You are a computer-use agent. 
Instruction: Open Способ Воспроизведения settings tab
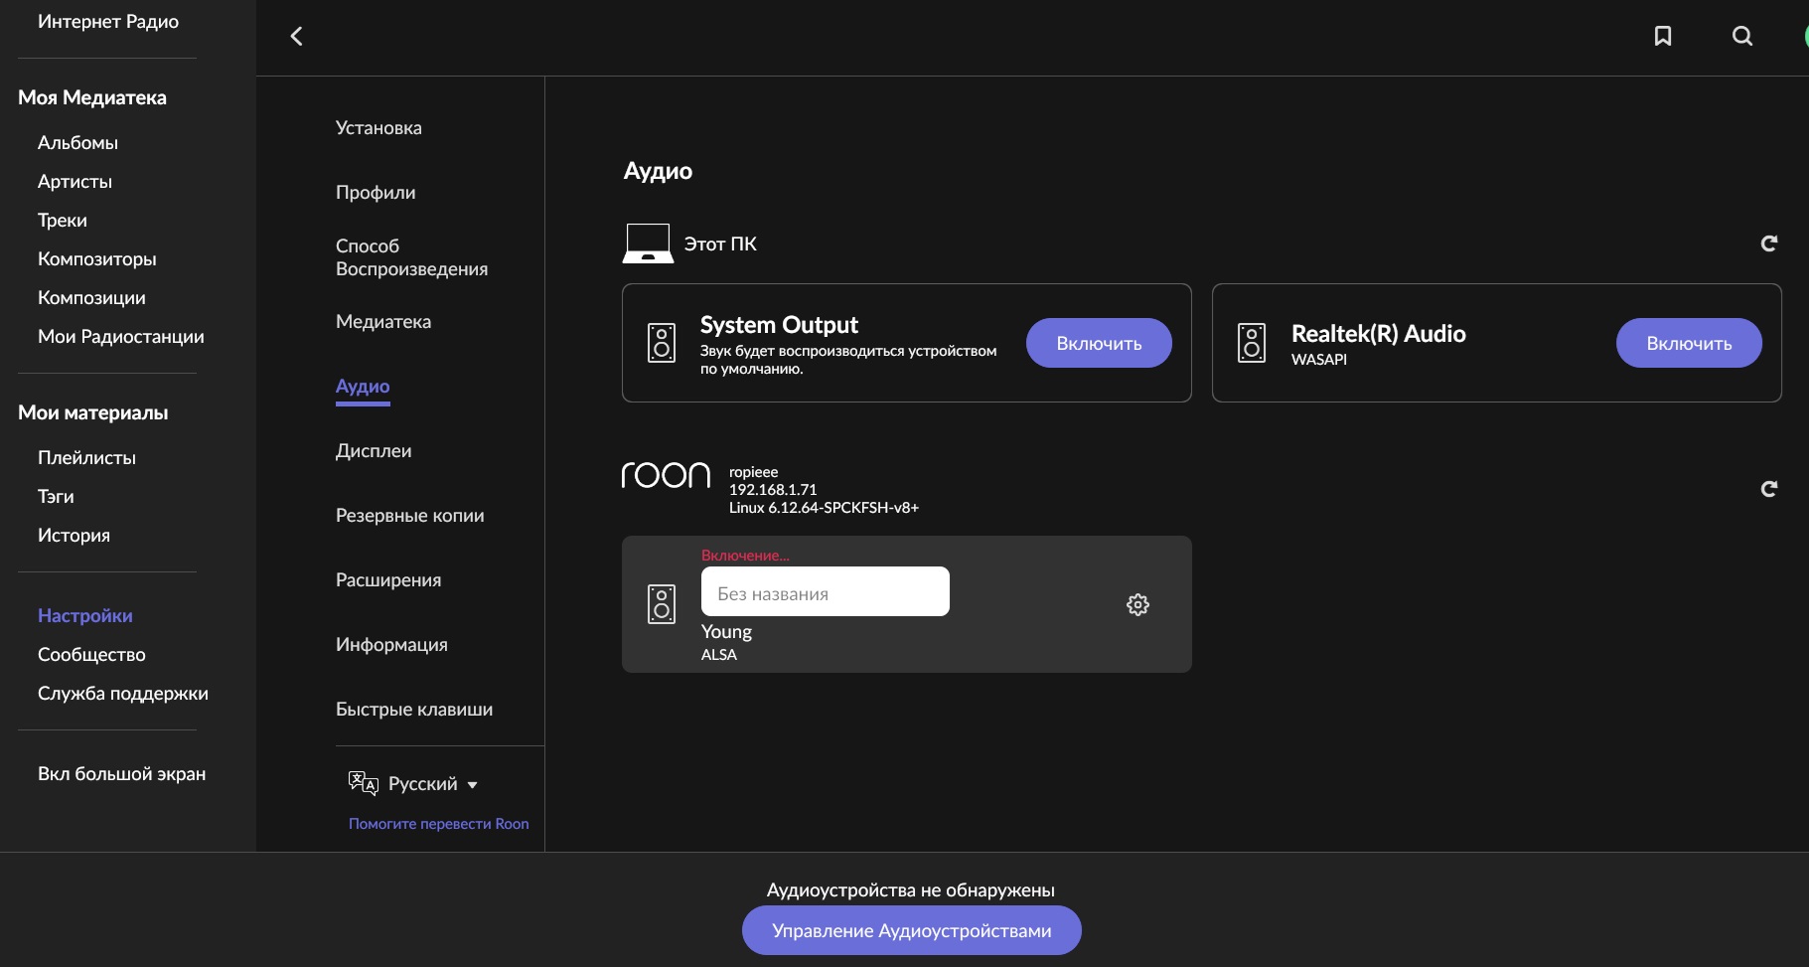click(x=411, y=257)
